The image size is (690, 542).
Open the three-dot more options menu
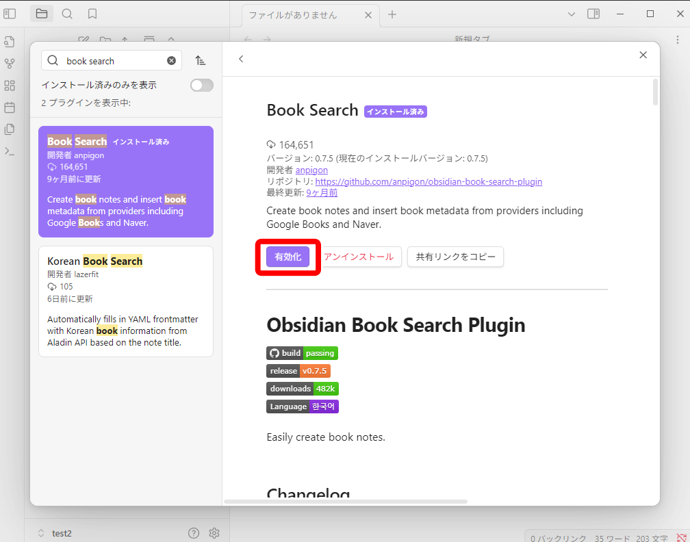pyautogui.click(x=677, y=40)
